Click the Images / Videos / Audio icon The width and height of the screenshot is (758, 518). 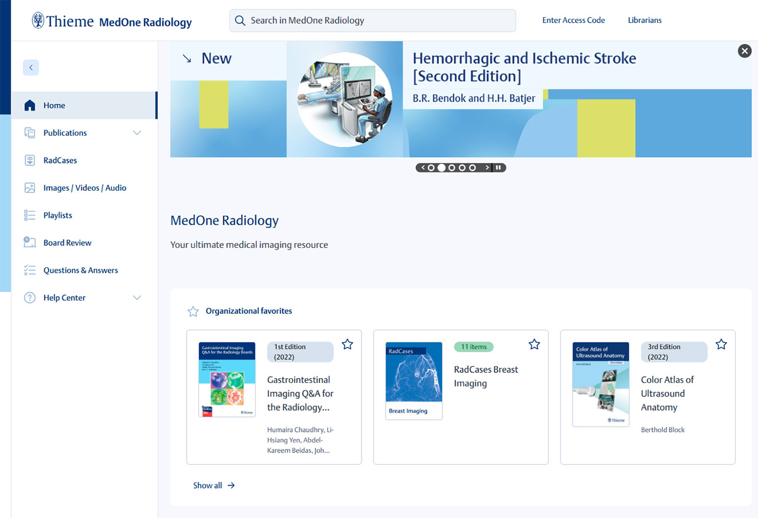[x=30, y=188]
